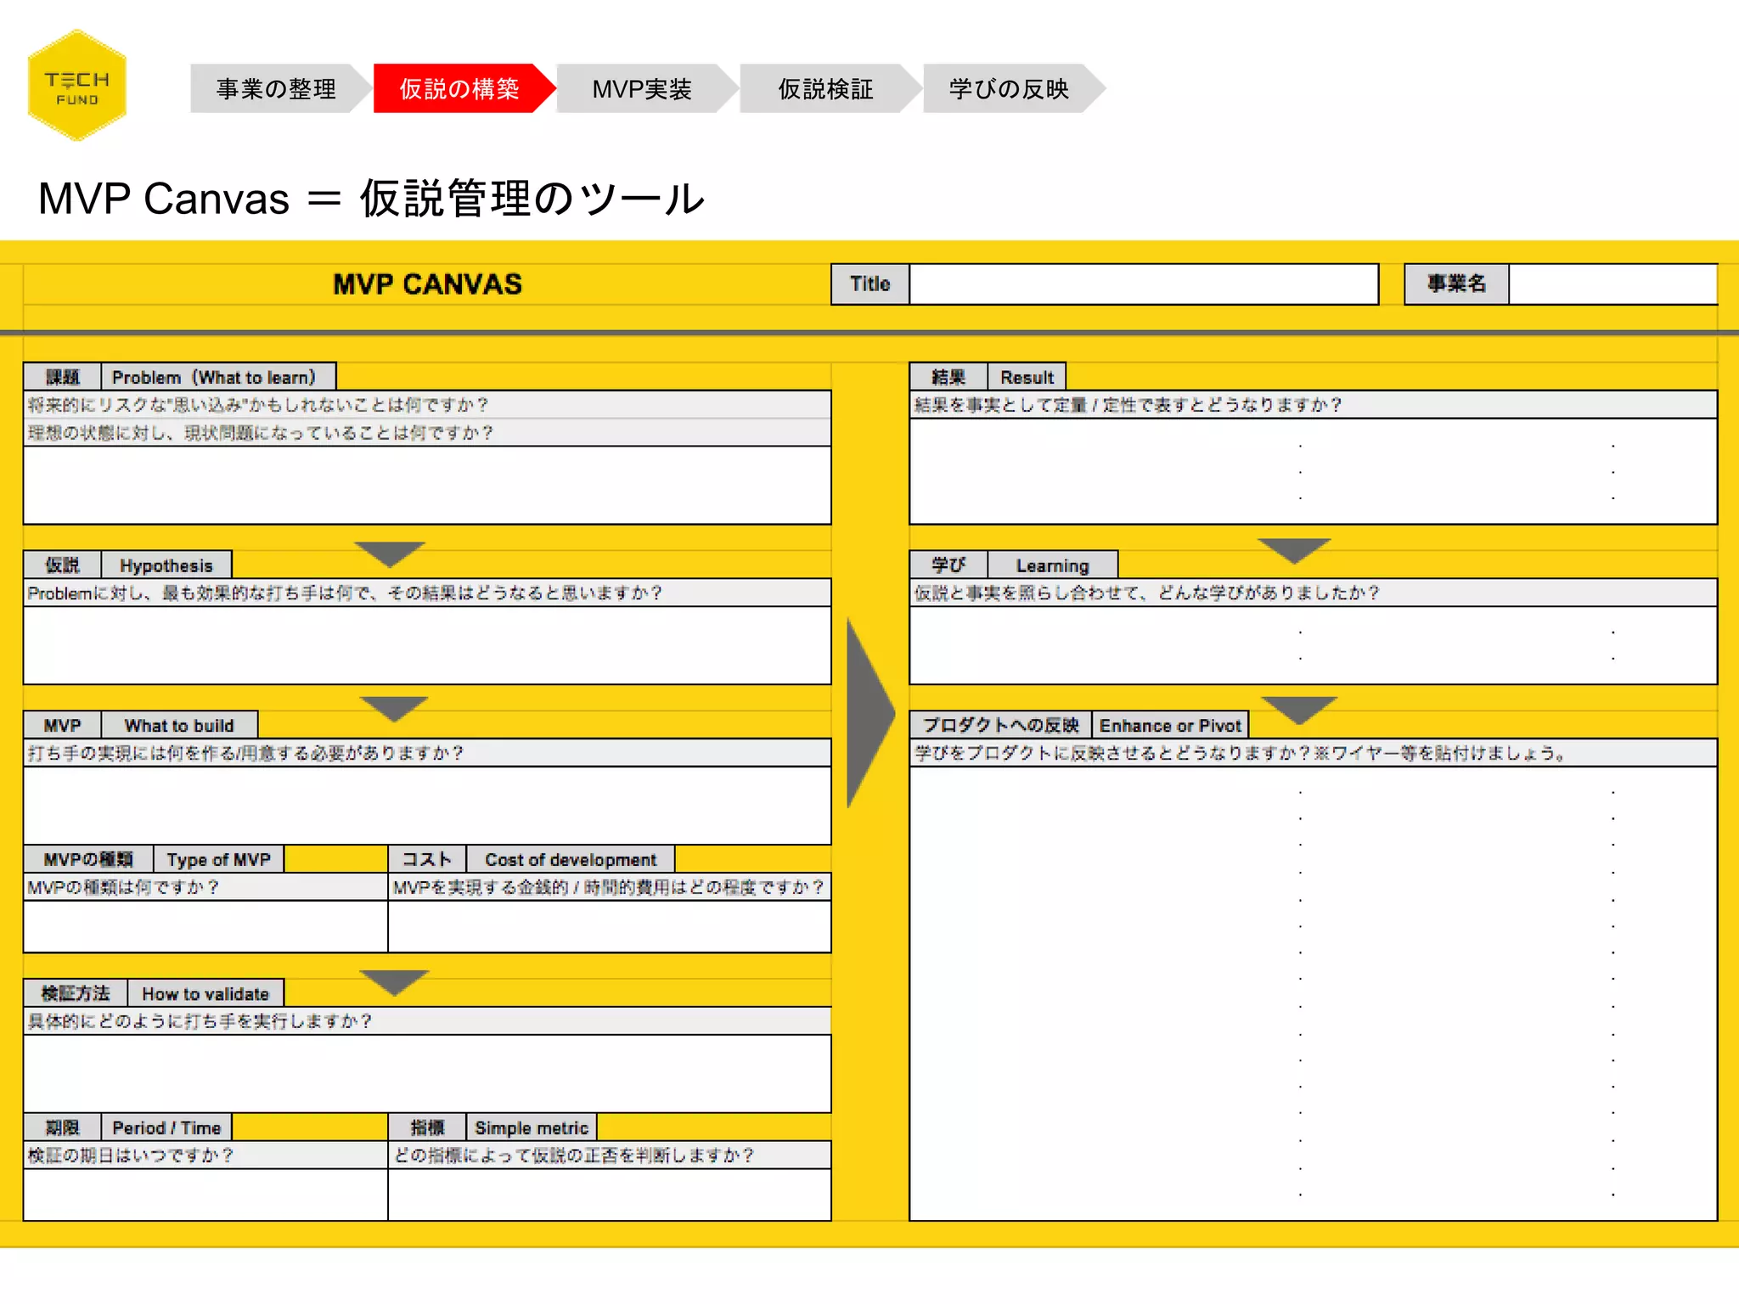Click the 事業名 label
1739x1304 pixels.
pos(1456,284)
